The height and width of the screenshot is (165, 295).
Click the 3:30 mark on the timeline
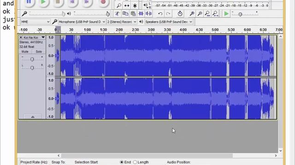[x=167, y=30]
